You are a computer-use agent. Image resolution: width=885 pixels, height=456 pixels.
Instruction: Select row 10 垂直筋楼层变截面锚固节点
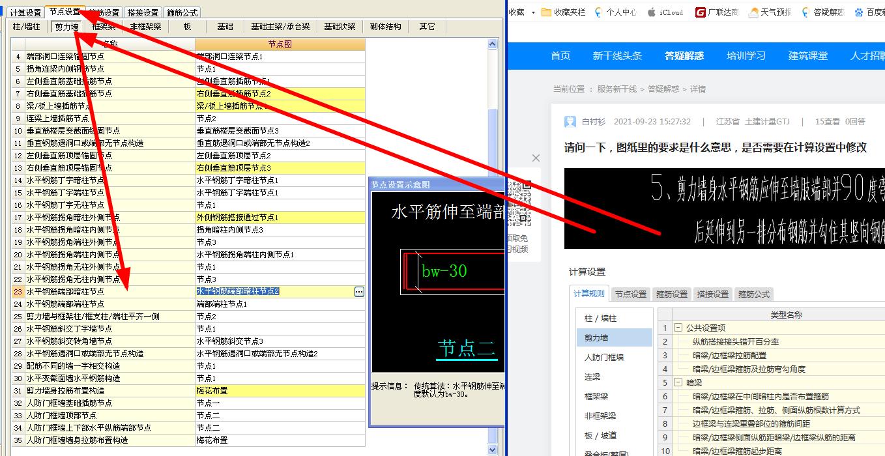click(x=109, y=131)
